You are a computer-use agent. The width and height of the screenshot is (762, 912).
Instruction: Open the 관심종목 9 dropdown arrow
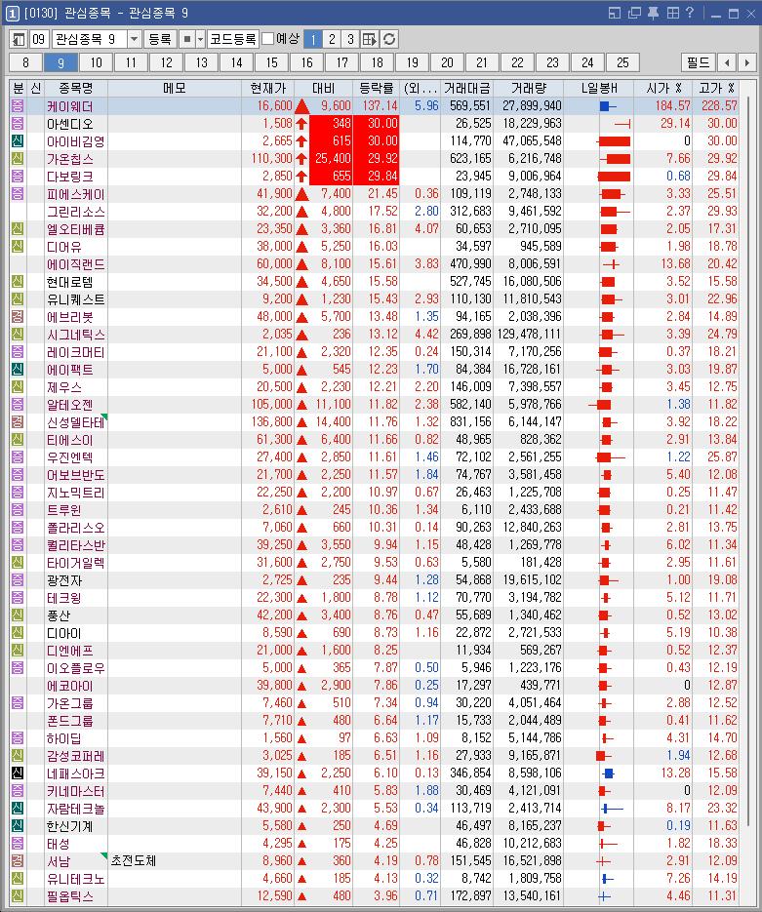pyautogui.click(x=135, y=39)
